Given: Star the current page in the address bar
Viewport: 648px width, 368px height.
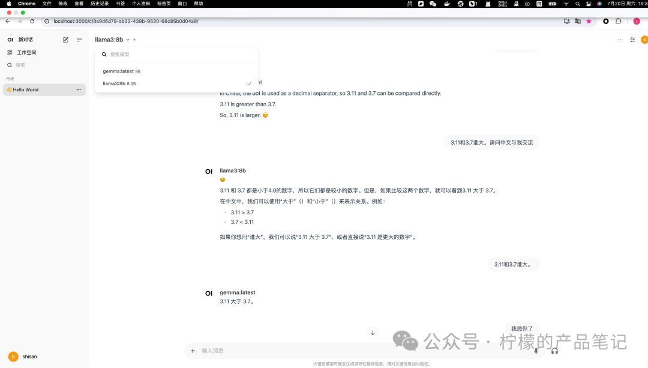Looking at the screenshot, I should click(588, 21).
